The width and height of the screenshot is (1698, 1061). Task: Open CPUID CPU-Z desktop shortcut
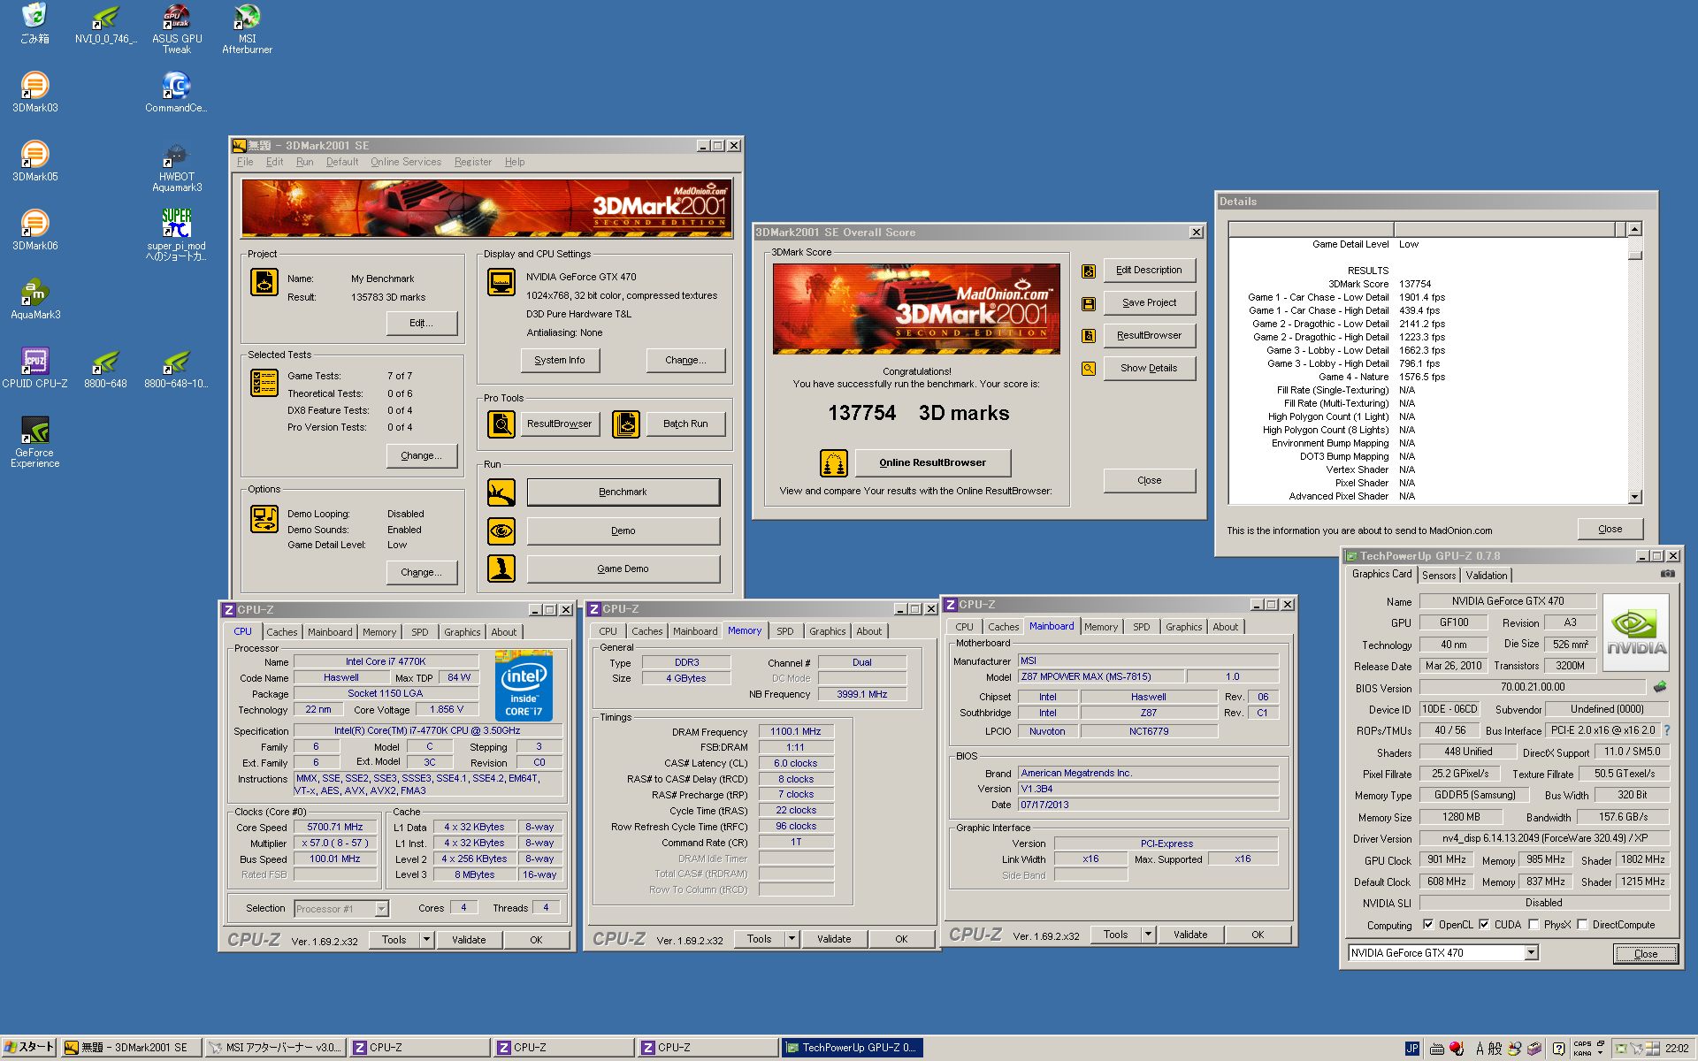tap(34, 367)
